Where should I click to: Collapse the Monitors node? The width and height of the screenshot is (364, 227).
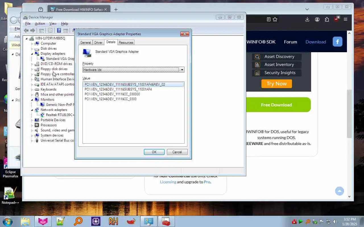point(32,100)
